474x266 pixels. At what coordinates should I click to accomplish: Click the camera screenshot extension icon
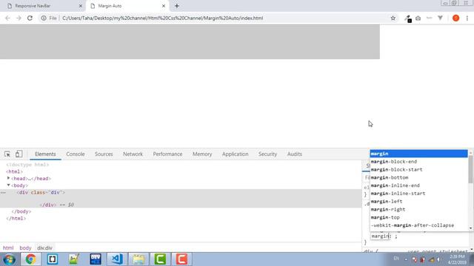418,18
